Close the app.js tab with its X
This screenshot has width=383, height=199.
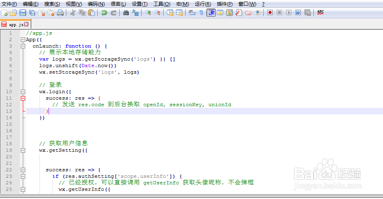(x=26, y=24)
